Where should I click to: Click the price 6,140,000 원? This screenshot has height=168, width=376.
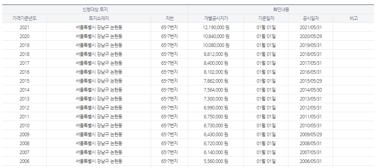[x=216, y=152]
